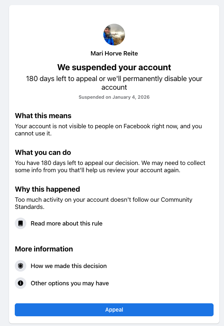The image size is (224, 326).
Task: Click the What you can do heading
Action: pos(43,152)
